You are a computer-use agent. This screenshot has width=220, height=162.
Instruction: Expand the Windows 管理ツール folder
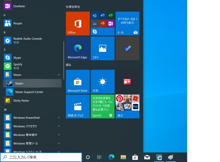pos(32,143)
